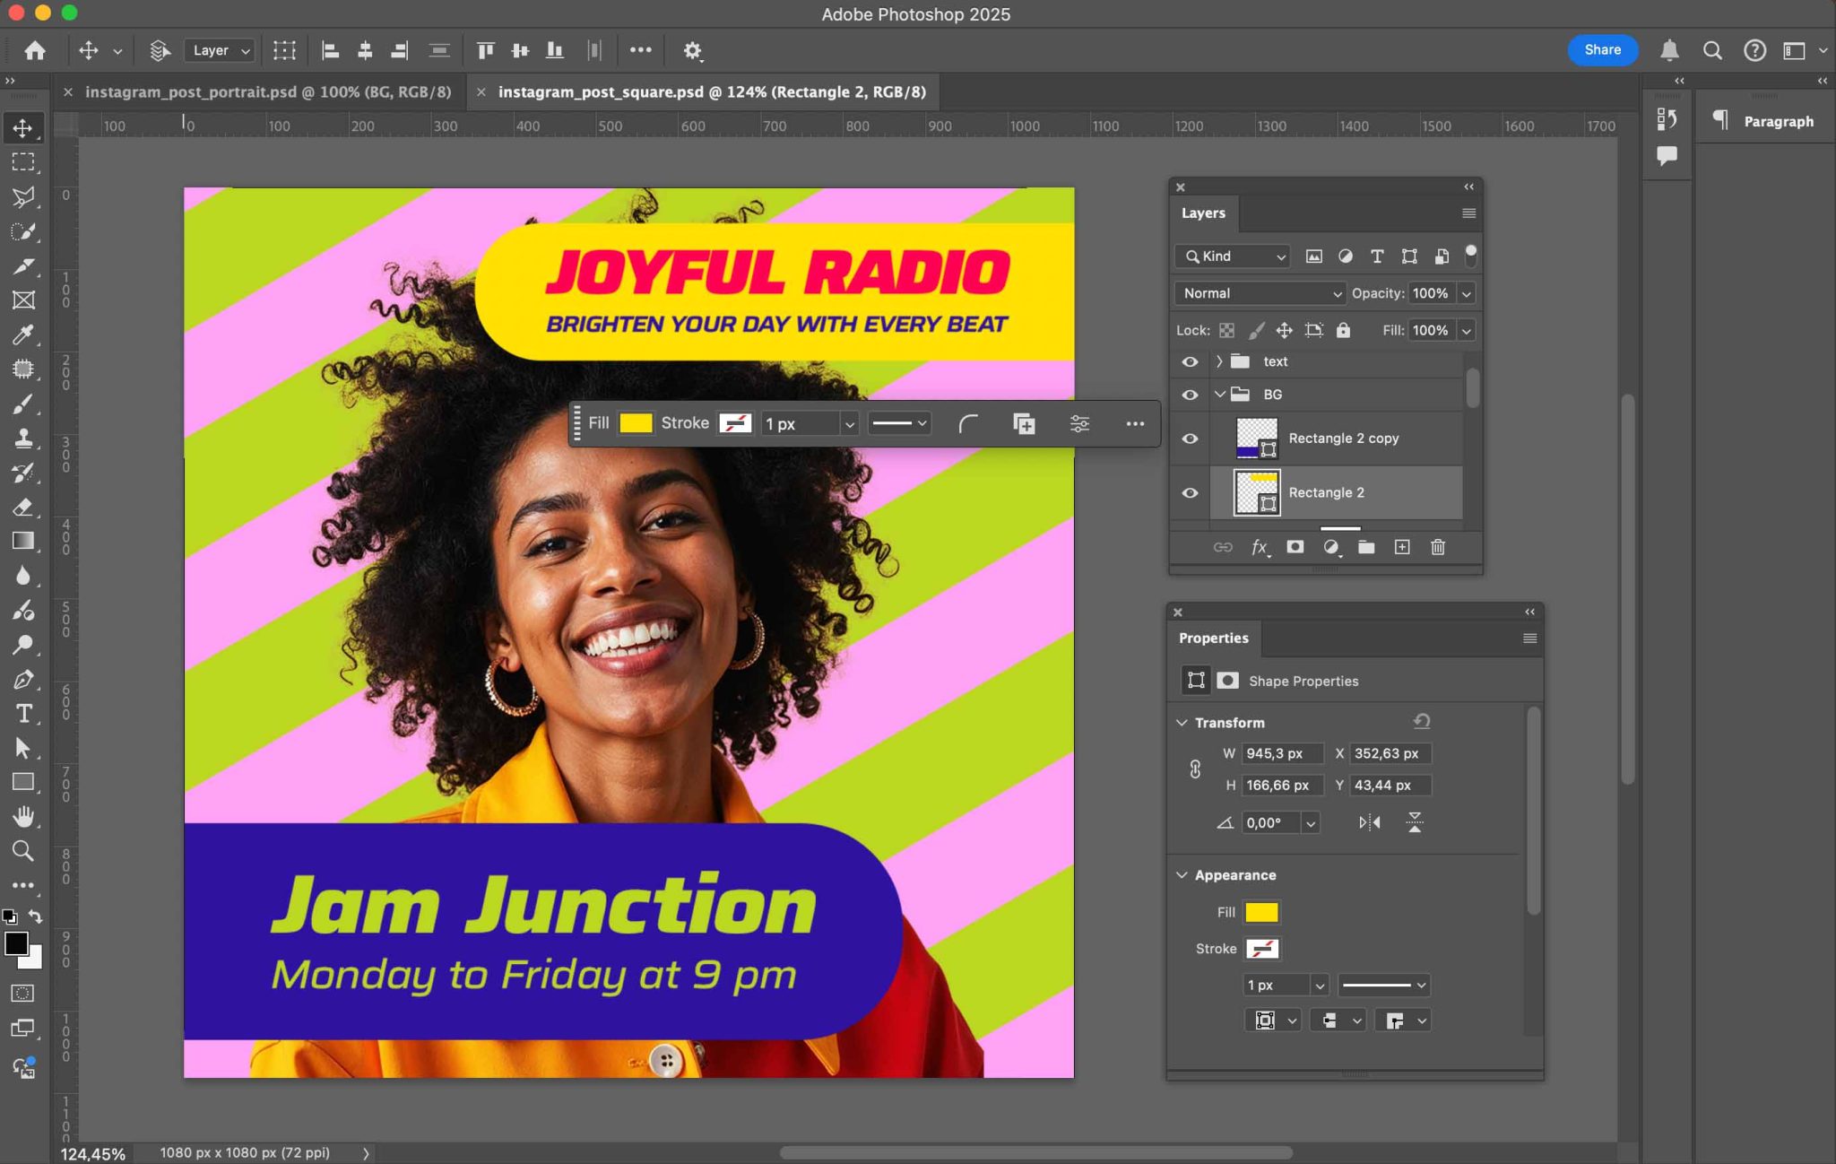
Task: Hide the Rectangle 2 copy layer
Action: point(1190,439)
